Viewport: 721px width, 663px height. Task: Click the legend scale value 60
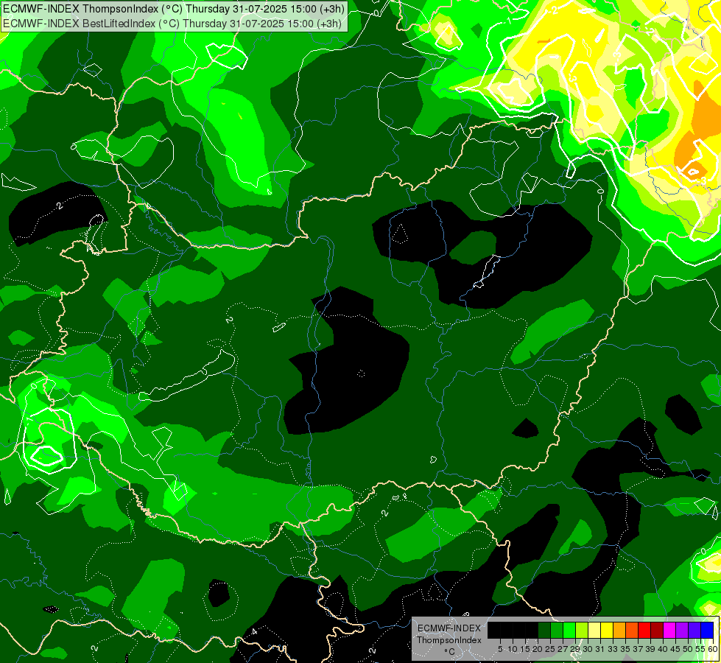(713, 649)
